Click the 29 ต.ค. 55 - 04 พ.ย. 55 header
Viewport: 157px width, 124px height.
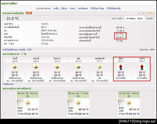coord(28,95)
